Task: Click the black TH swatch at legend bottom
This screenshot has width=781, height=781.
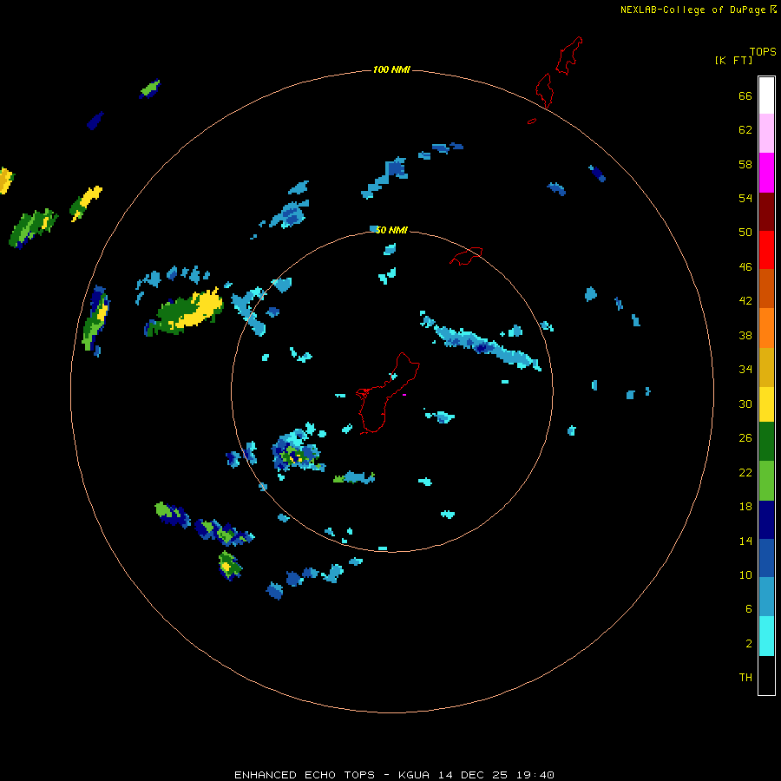Action: point(766,675)
